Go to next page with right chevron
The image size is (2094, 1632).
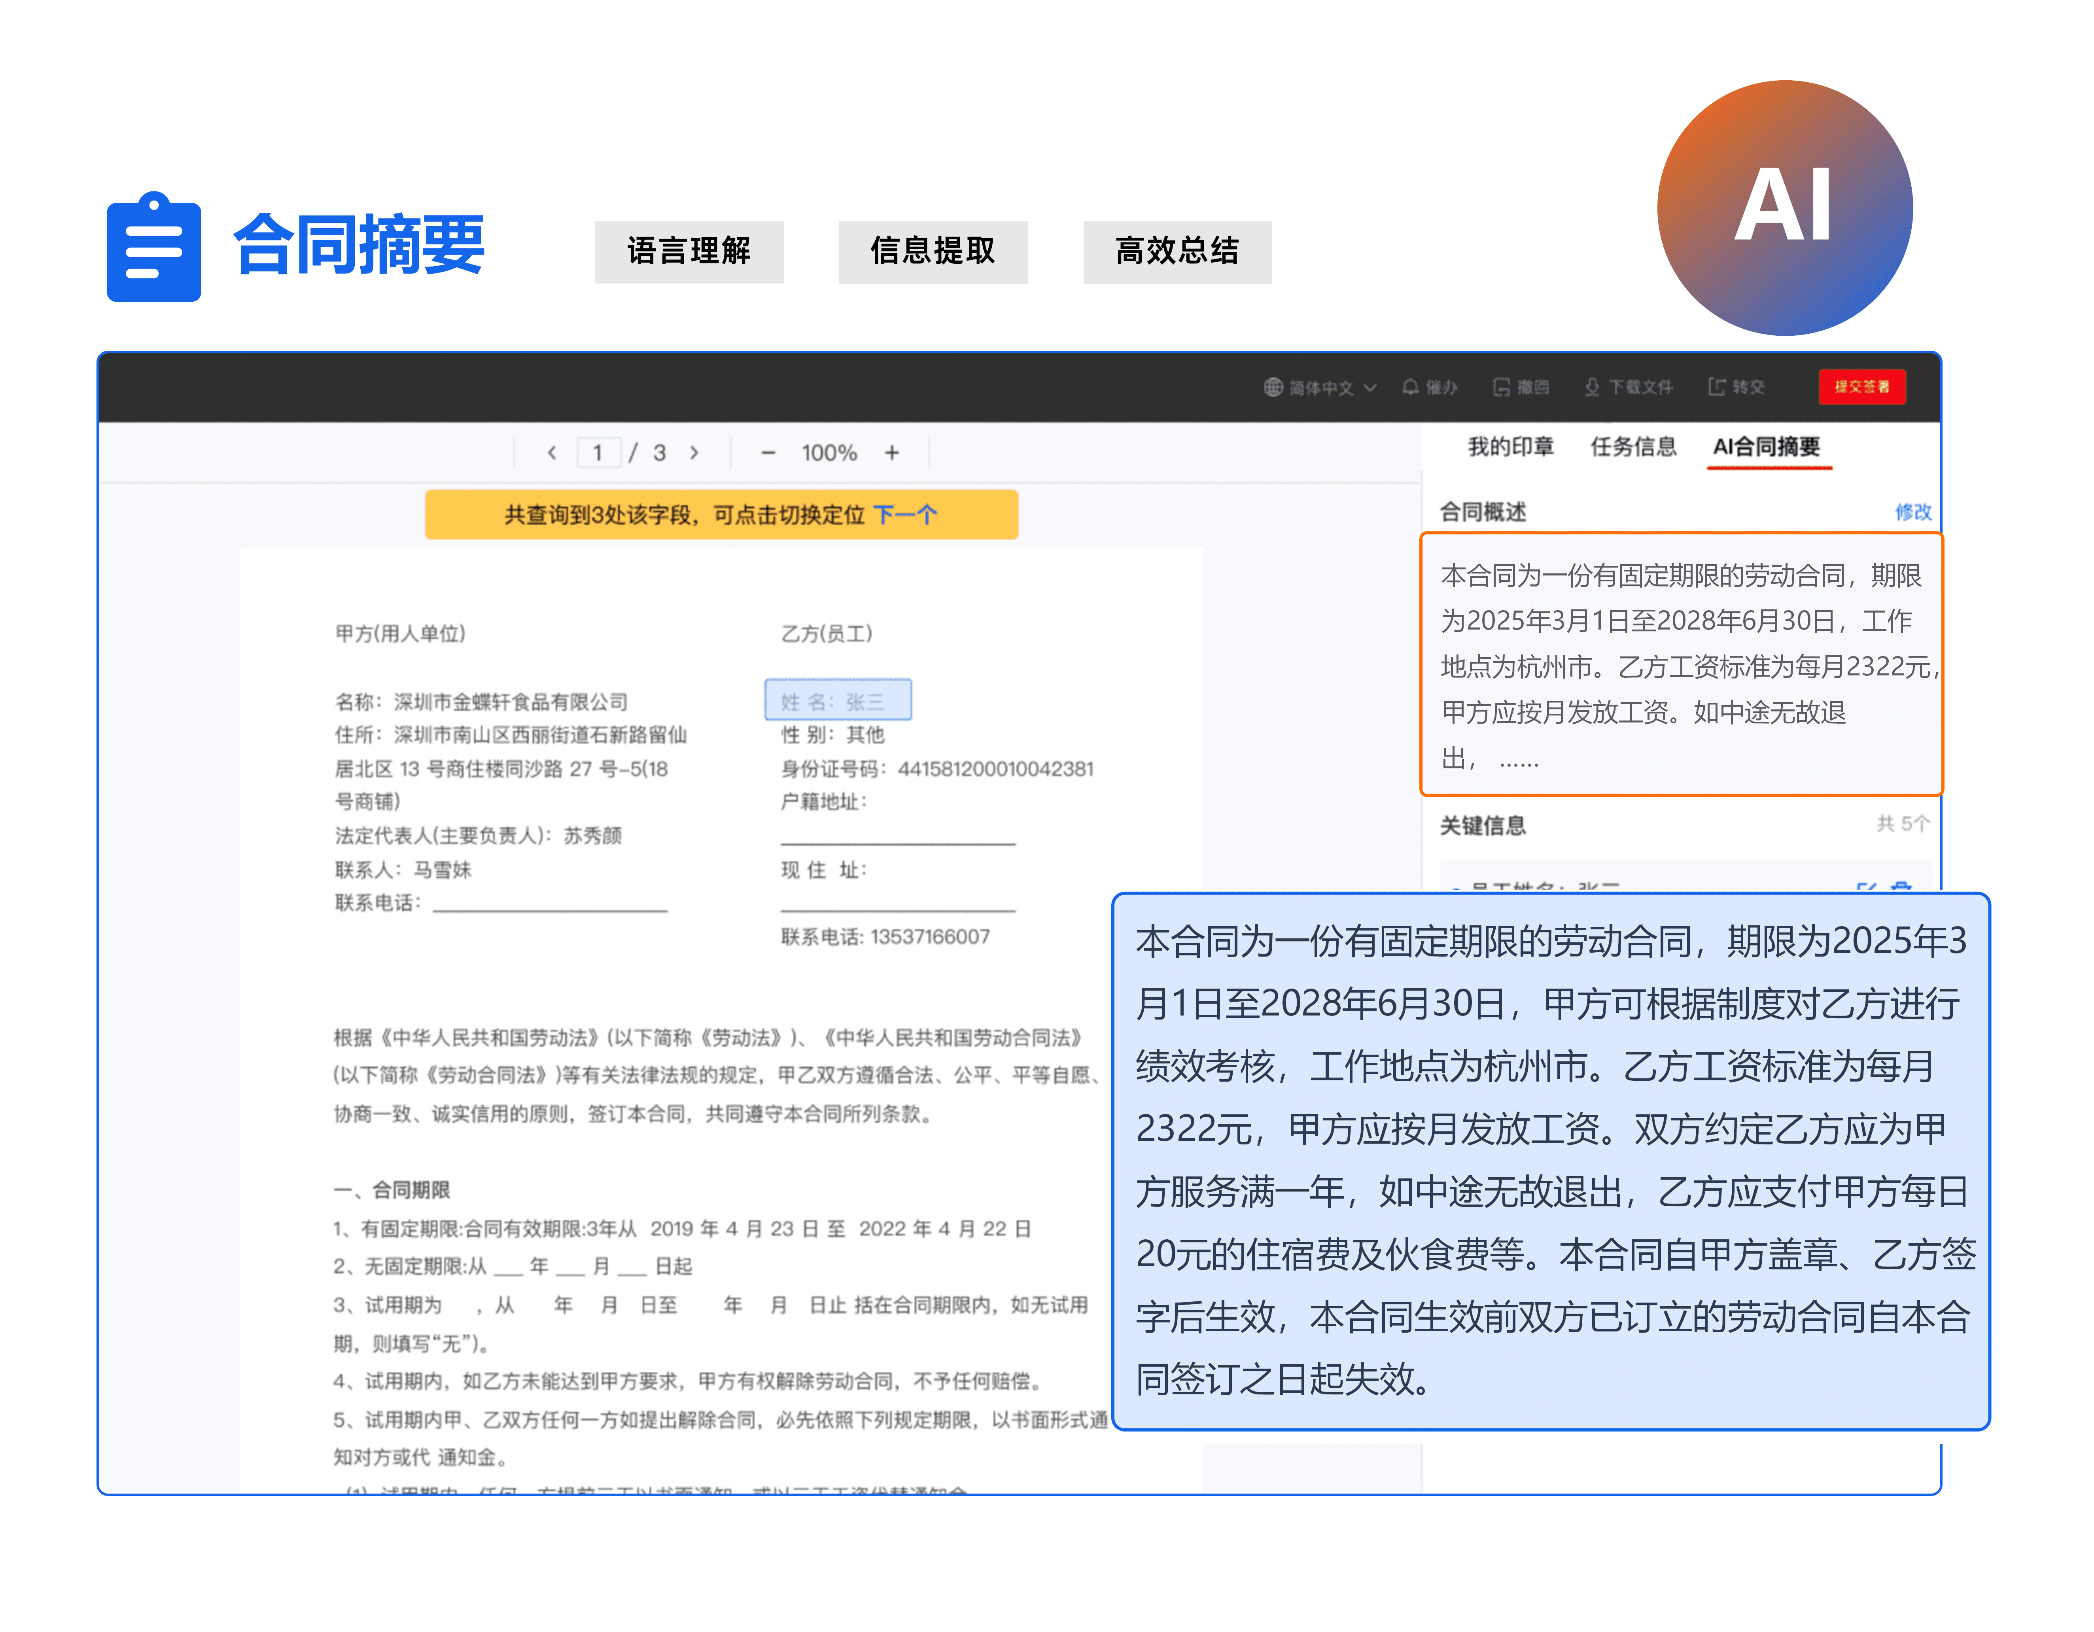click(694, 453)
